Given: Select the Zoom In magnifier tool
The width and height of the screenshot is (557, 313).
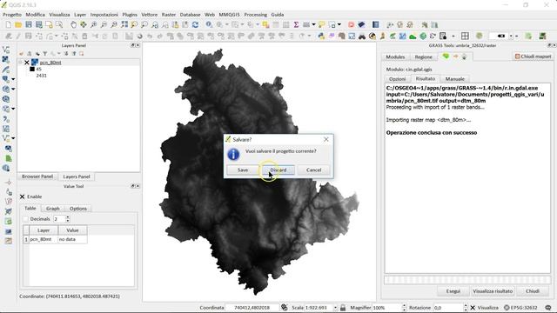Looking at the screenshot, I should (x=93, y=24).
